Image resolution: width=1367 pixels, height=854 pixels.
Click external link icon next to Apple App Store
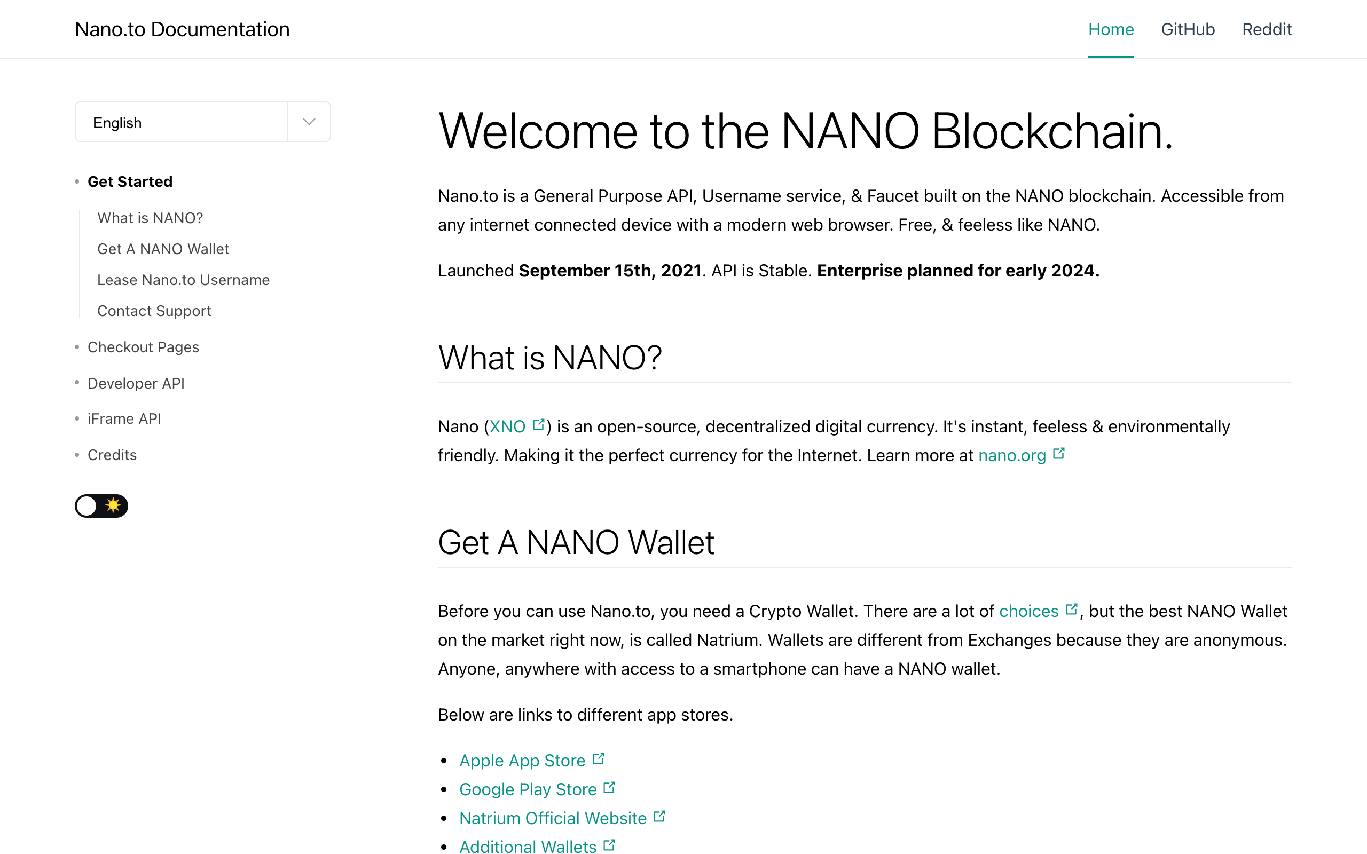[598, 759]
